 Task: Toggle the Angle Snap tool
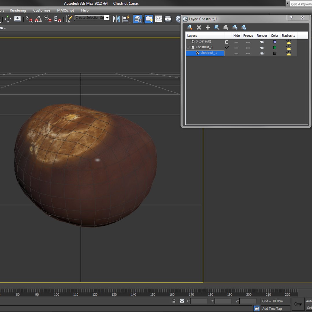39,19
